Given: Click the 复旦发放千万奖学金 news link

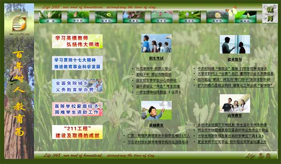Looking at the screenshot, I should [232, 142].
